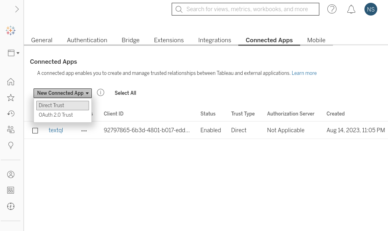
Task: Open the notifications bell
Action: pyautogui.click(x=351, y=9)
